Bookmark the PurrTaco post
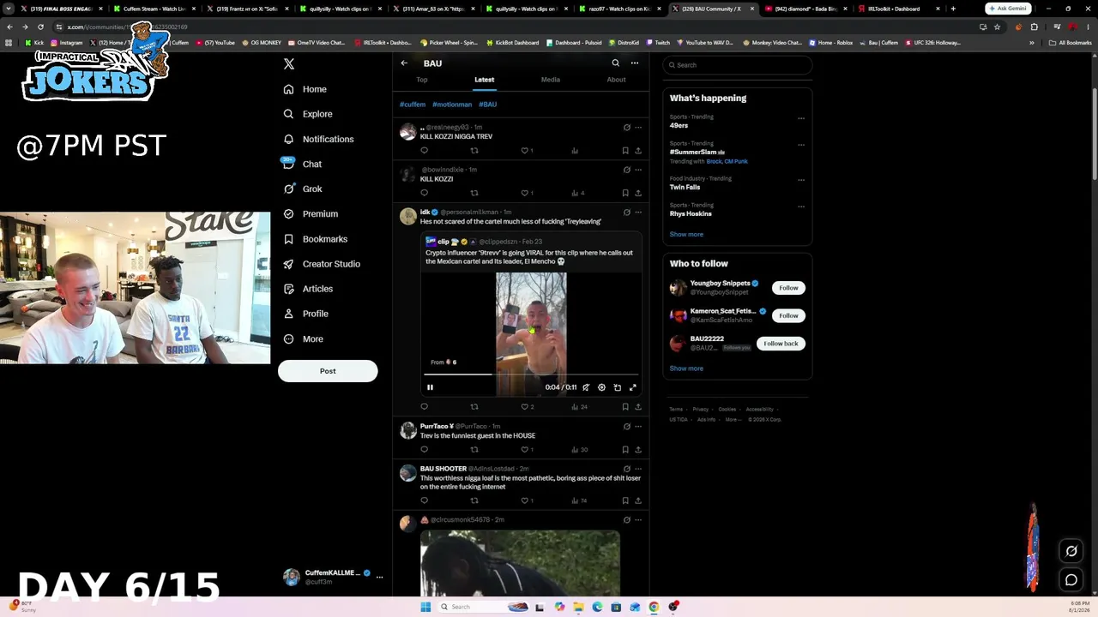Image resolution: width=1098 pixels, height=617 pixels. (625, 450)
